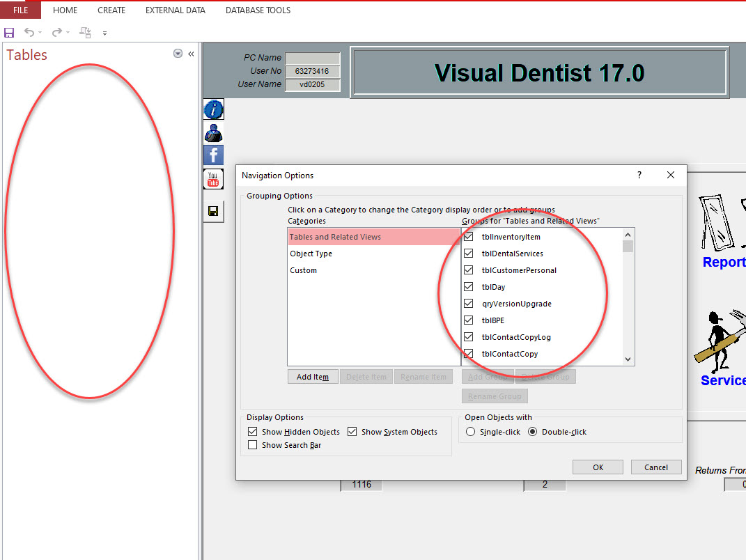Click the Rename Item button
This screenshot has width=746, height=560.
pos(423,377)
